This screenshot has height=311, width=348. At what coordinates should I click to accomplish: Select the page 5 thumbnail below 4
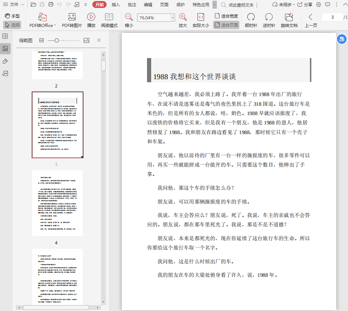coord(57,276)
